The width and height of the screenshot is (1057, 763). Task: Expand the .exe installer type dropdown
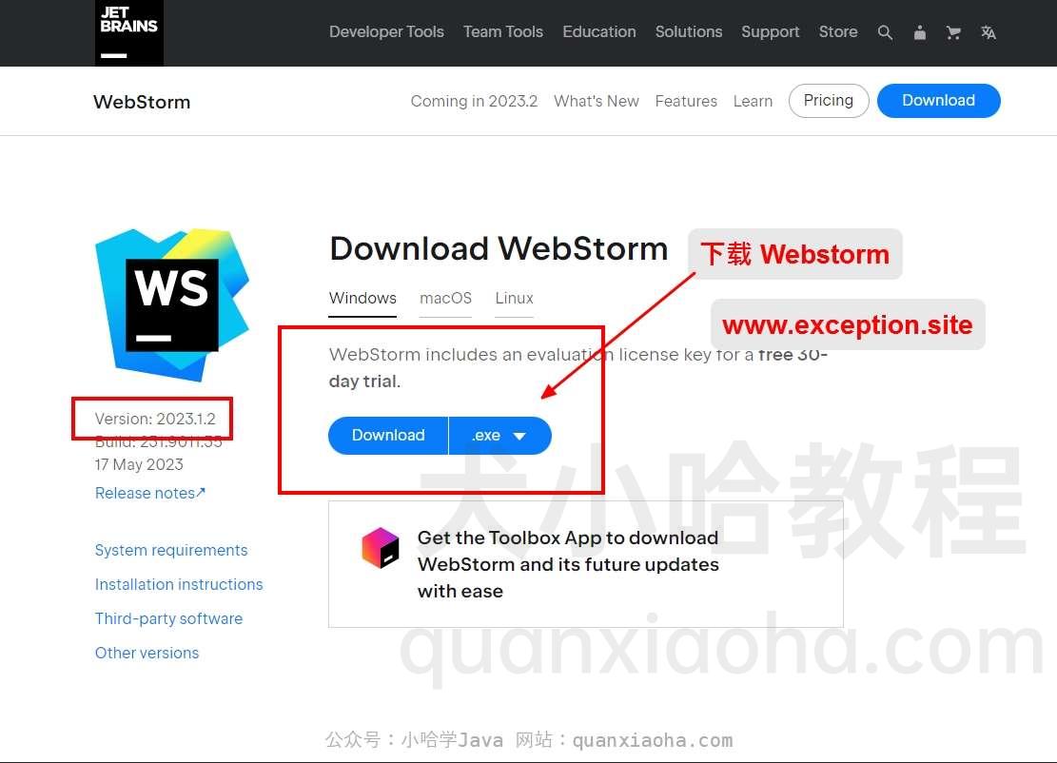pos(500,436)
